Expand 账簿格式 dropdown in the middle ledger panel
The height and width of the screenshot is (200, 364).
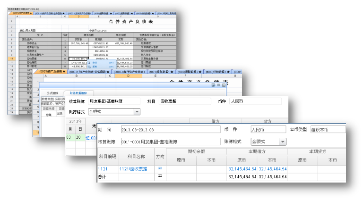coord(137,112)
